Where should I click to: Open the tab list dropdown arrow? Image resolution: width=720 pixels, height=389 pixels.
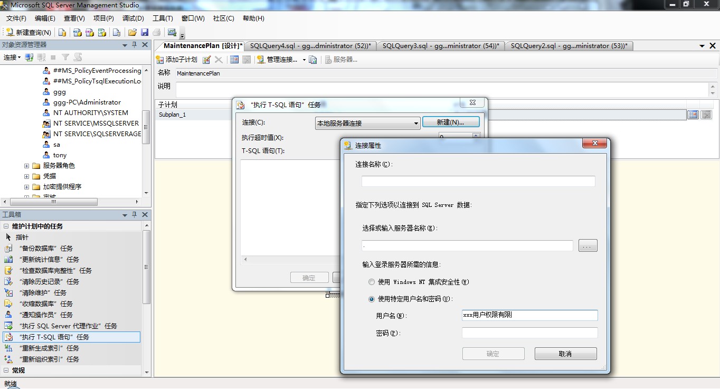click(702, 46)
